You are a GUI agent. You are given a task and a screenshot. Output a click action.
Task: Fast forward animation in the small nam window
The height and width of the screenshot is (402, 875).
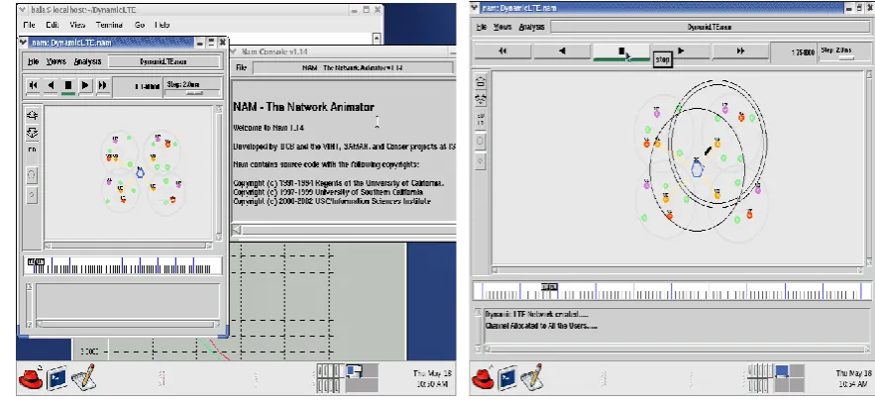tap(102, 85)
